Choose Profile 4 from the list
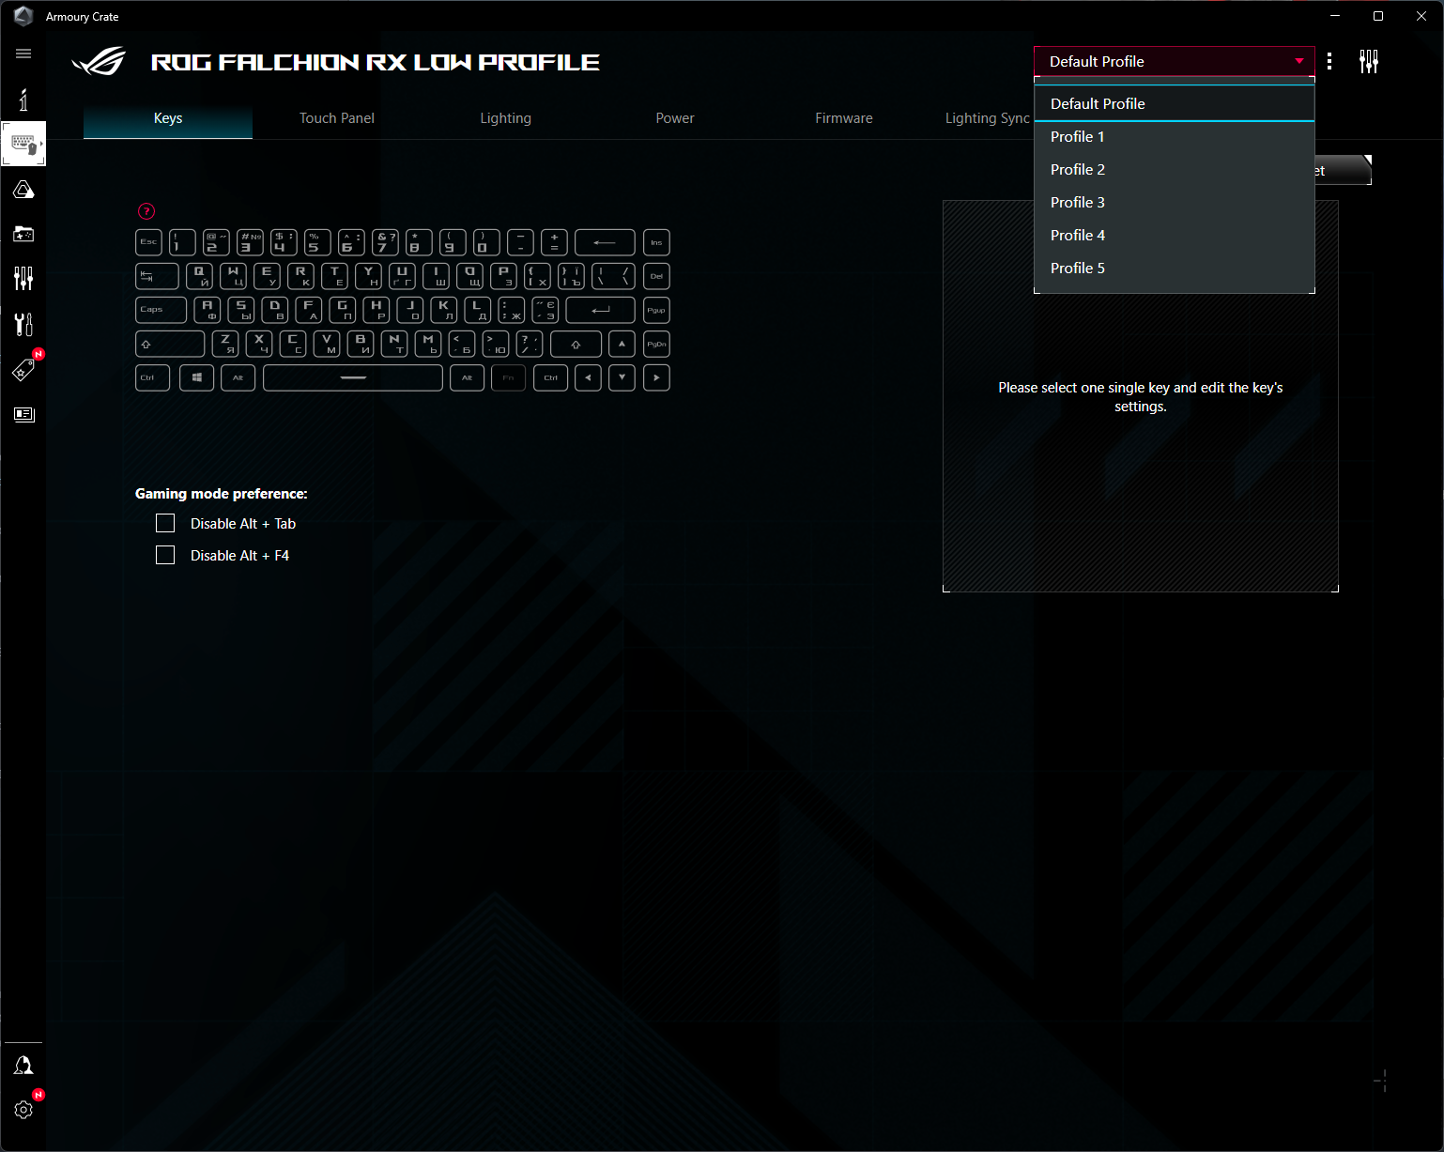The width and height of the screenshot is (1444, 1152). click(1174, 235)
